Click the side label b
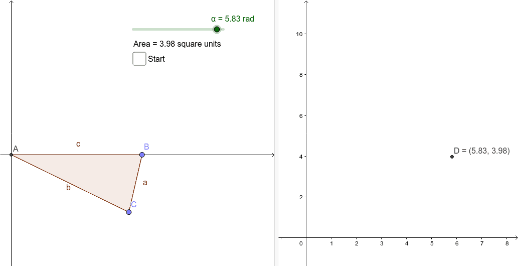 68,188
